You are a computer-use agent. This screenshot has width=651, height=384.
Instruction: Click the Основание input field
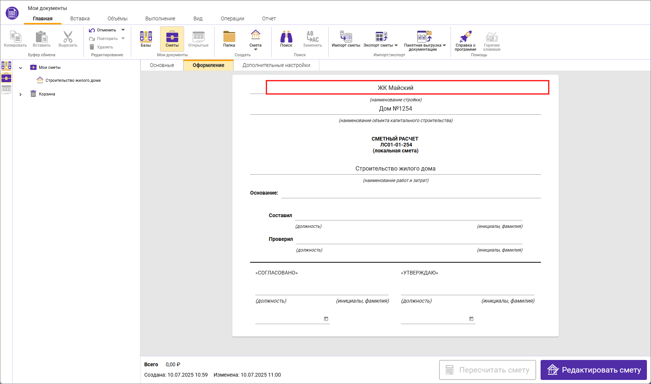tap(411, 193)
